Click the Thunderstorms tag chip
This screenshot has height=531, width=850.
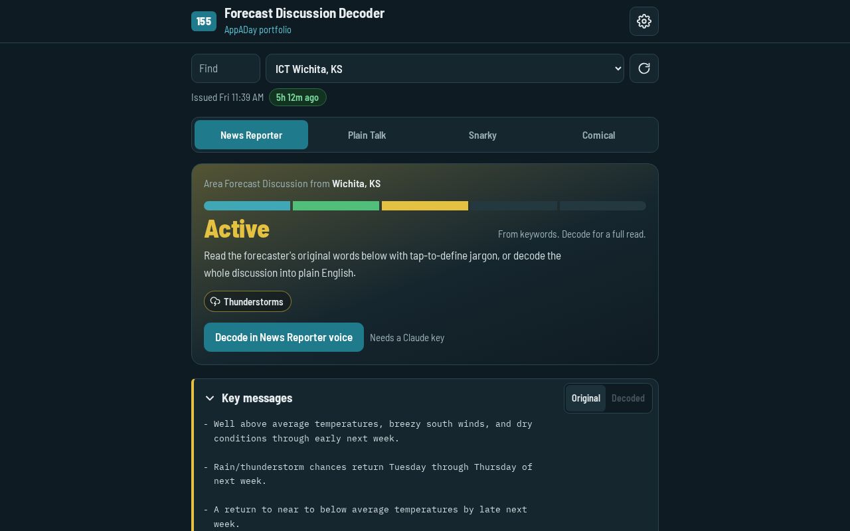click(x=248, y=301)
